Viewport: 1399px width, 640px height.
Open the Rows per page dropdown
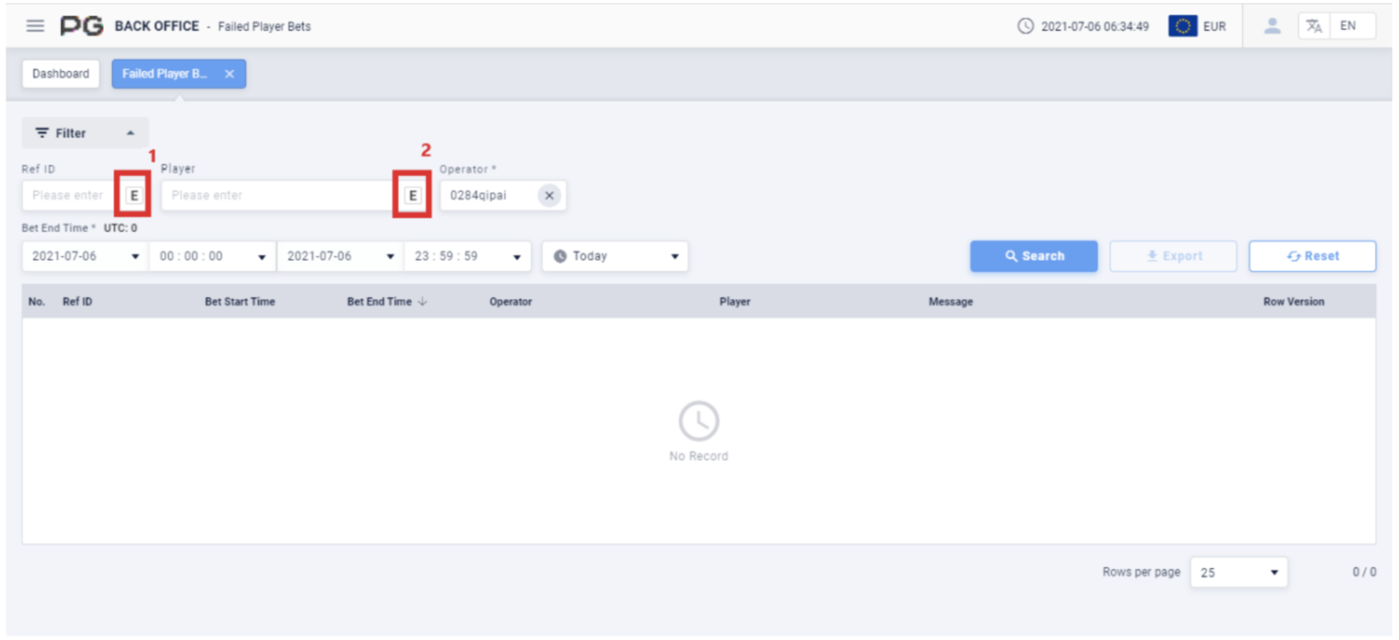[1238, 573]
